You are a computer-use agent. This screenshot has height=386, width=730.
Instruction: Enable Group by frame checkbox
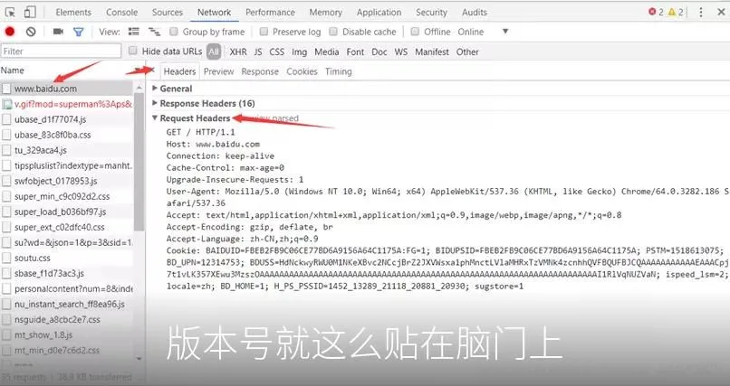pos(174,32)
